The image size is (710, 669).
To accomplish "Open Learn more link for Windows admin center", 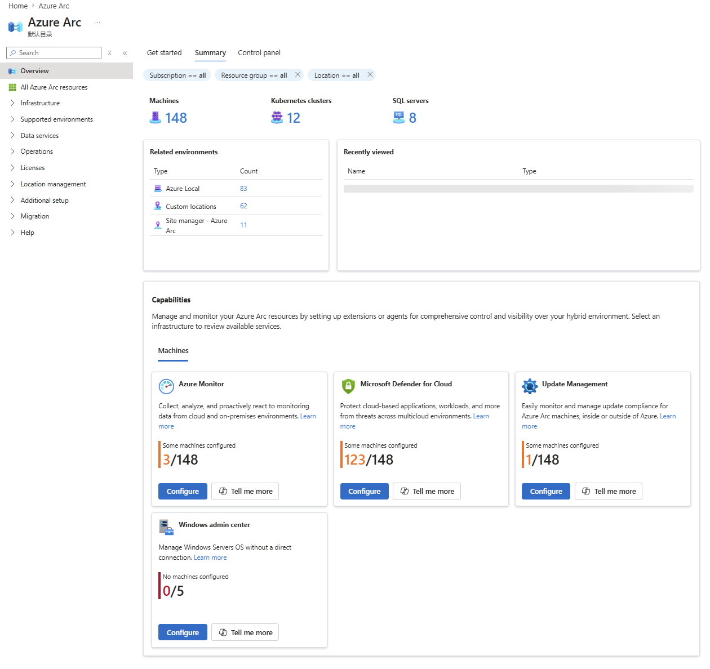I will tap(210, 557).
